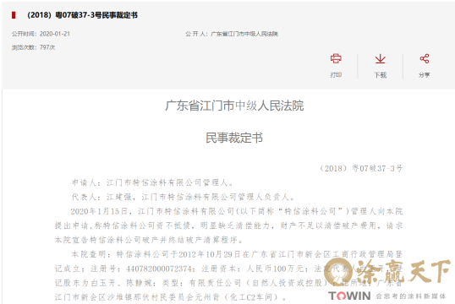Click the print (打印) icon
The width and height of the screenshot is (455, 304).
pos(336,58)
